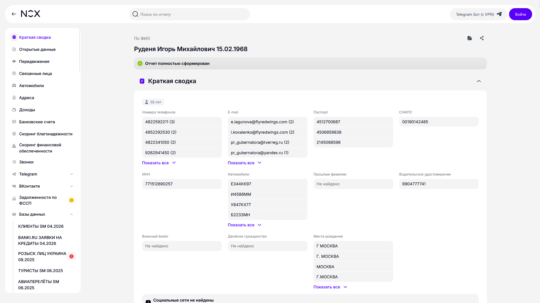Show all e-mails via Показать все
Screen dimensions: 540x303
tap(245, 163)
